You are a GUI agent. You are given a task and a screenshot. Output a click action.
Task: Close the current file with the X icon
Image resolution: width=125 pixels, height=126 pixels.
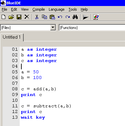(x=27, y=17)
